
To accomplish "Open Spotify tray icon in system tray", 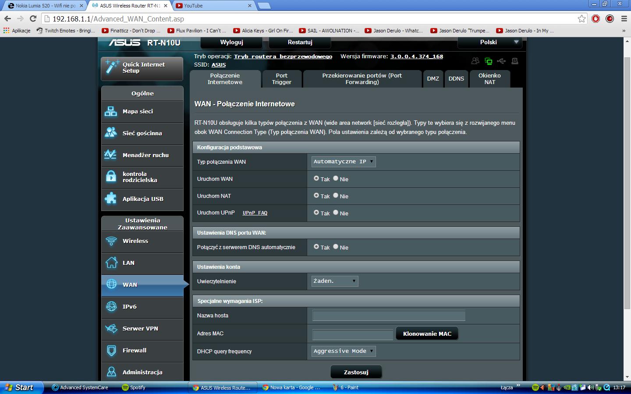I will click(535, 387).
